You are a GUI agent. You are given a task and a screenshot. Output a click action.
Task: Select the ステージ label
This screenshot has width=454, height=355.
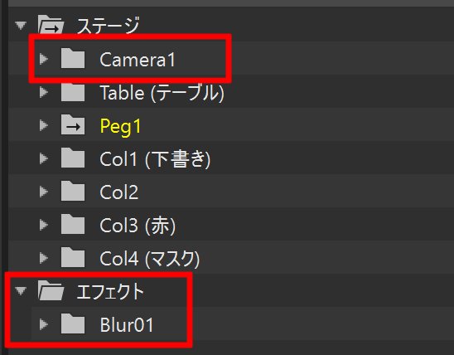pyautogui.click(x=109, y=26)
